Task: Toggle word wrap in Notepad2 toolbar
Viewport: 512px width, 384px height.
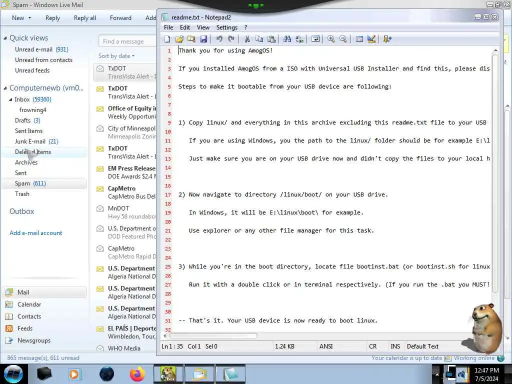Action: pos(315,39)
